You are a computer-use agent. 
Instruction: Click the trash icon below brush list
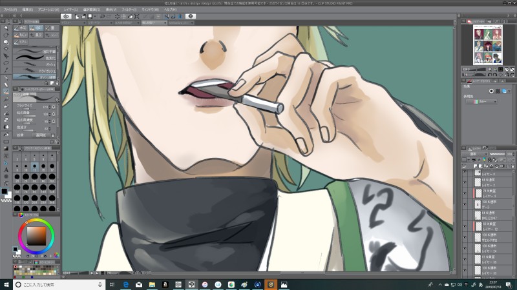[57, 83]
